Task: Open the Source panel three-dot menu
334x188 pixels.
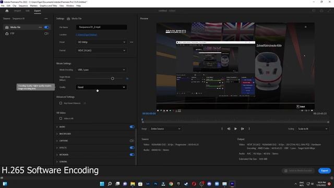Action: [x=46, y=19]
